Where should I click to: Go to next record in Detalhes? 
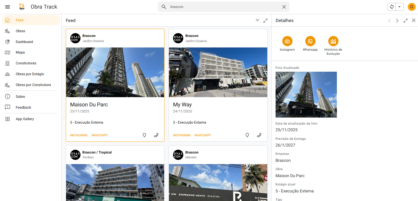tap(397, 20)
